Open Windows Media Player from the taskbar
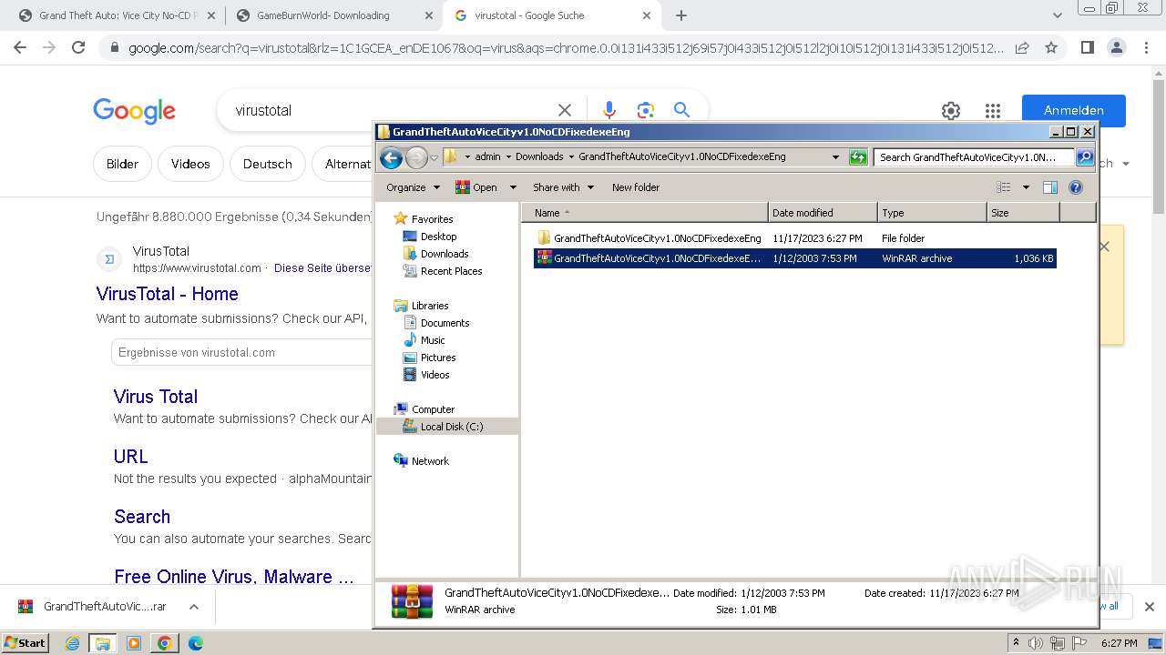Viewport: 1166px width, 655px height. click(134, 643)
